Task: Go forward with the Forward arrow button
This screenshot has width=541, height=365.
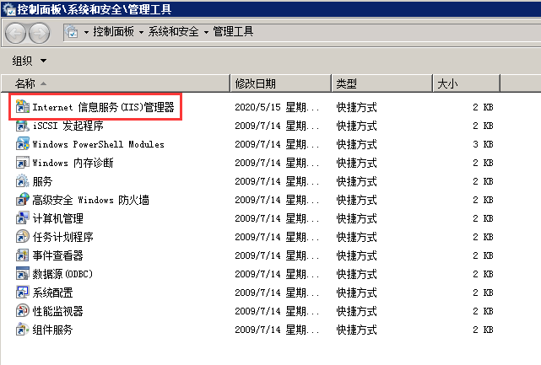Action: [40, 33]
